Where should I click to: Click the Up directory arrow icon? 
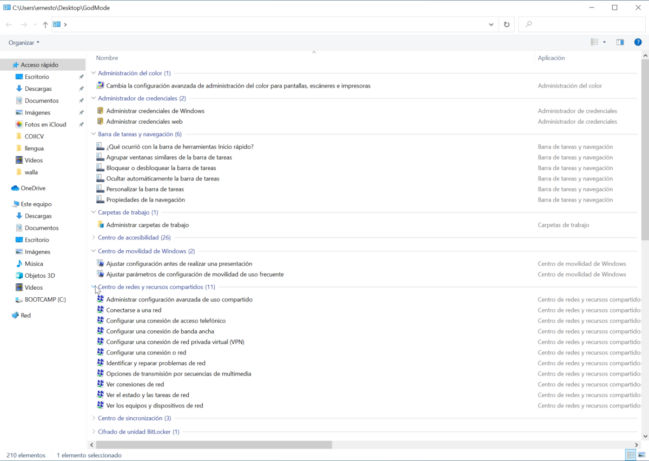click(x=45, y=24)
